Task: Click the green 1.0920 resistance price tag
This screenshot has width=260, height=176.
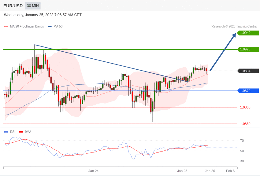Action: tap(248, 50)
